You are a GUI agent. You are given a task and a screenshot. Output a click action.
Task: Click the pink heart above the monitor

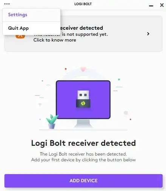click(83, 69)
